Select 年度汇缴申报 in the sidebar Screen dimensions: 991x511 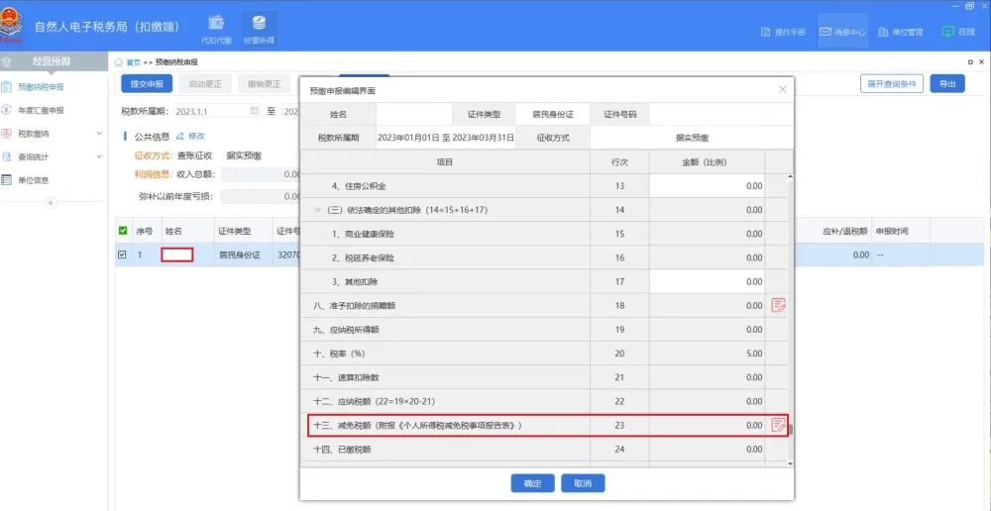[40, 111]
